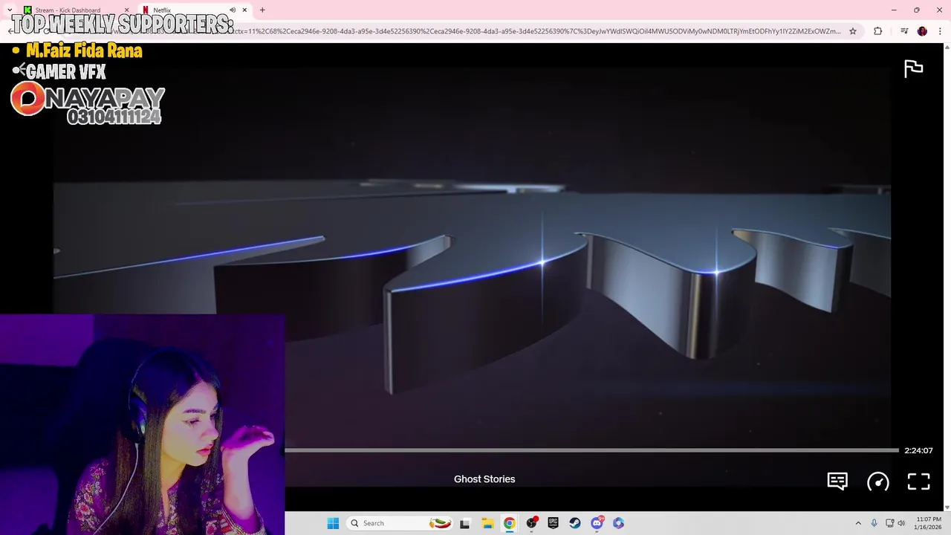Open the volume control in the tray
Image resolution: width=951 pixels, height=535 pixels.
coord(901,523)
